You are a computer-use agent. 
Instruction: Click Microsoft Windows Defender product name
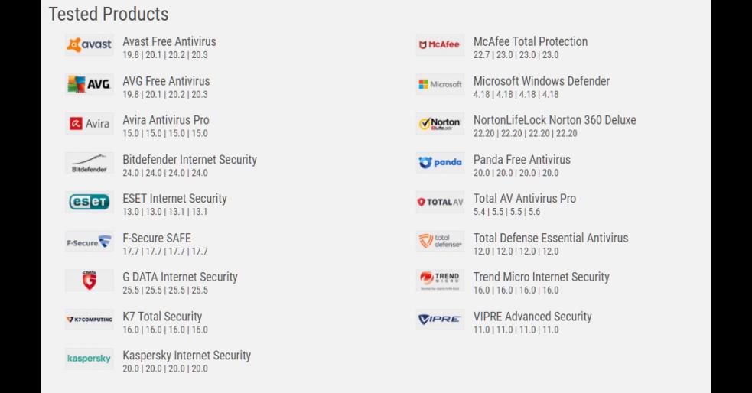(x=541, y=81)
